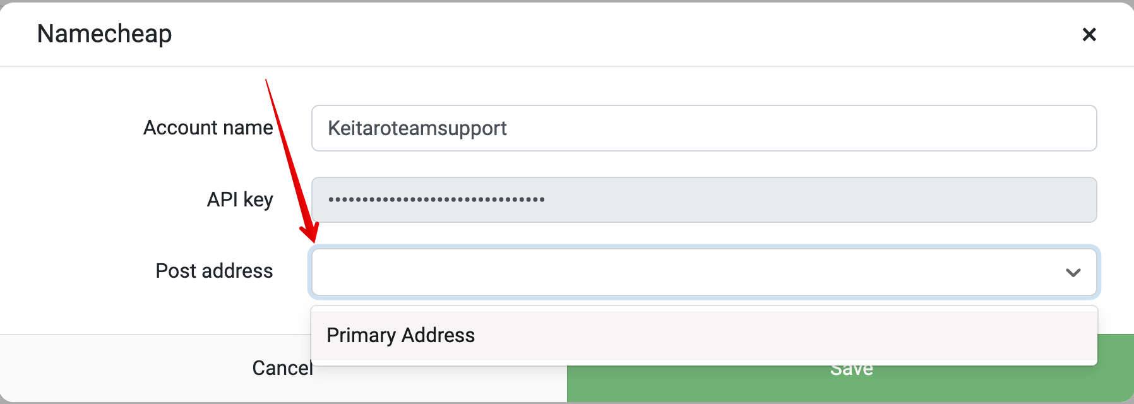The width and height of the screenshot is (1134, 404).
Task: Click the Cancel button
Action: click(282, 368)
